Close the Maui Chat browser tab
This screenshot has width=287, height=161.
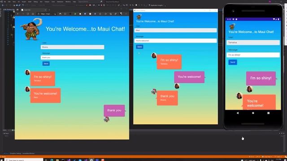pos(45,10)
